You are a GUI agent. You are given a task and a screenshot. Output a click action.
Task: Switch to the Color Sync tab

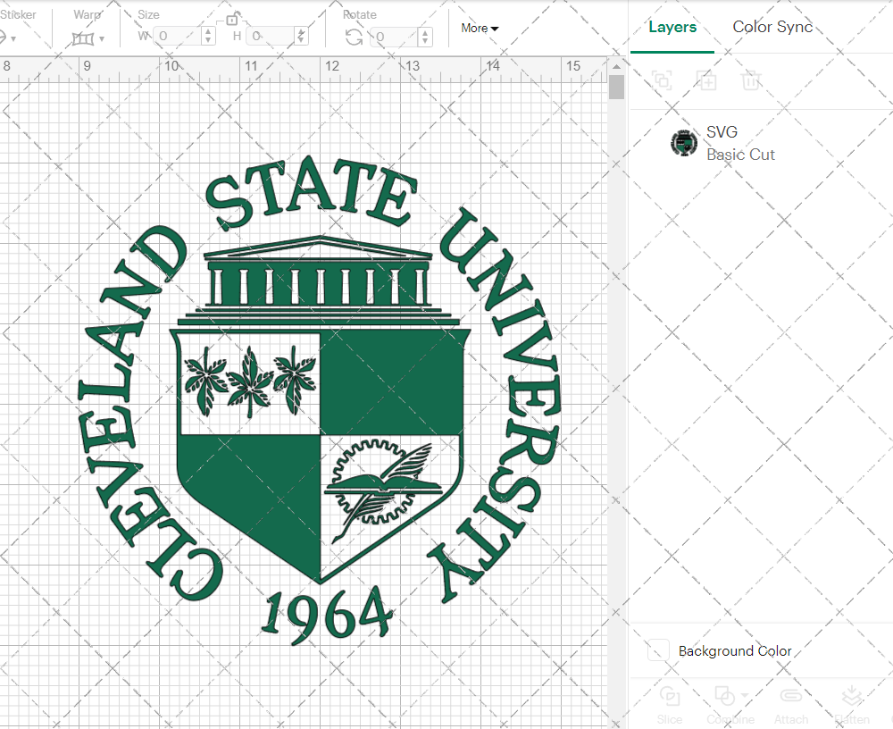pos(772,27)
